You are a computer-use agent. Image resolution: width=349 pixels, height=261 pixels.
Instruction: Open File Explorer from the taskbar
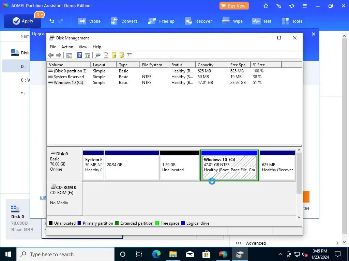[173, 254]
